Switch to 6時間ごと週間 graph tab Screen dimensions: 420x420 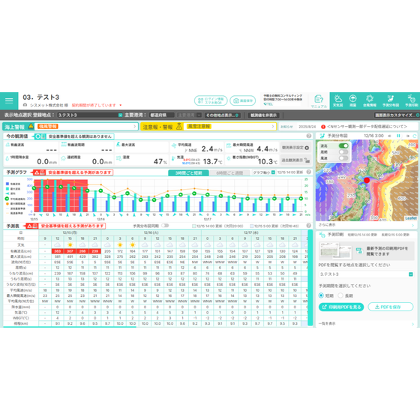pyautogui.click(x=229, y=172)
